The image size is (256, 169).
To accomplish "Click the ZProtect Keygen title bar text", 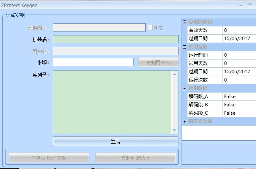I will (x=19, y=6).
